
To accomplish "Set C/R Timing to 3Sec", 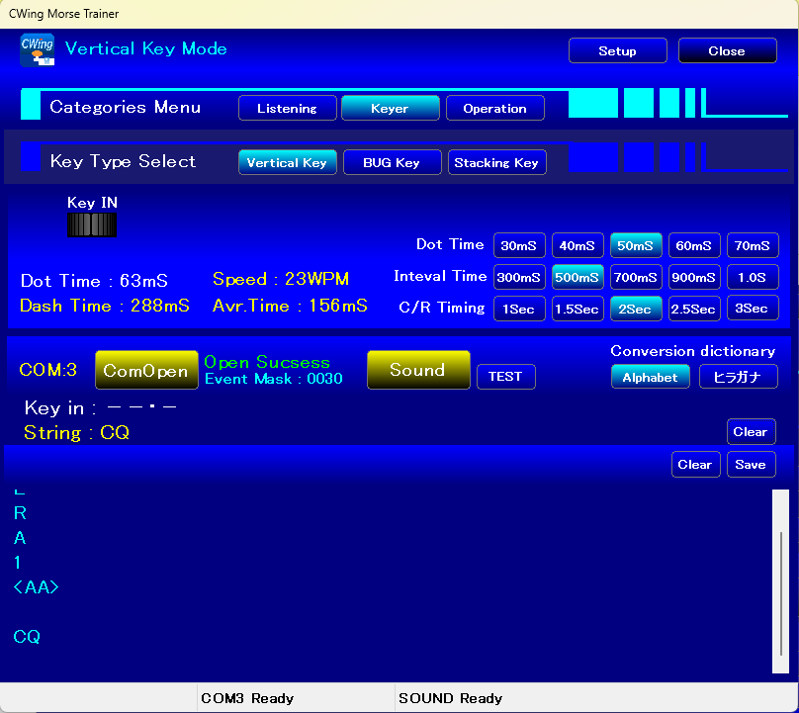I will (x=753, y=309).
